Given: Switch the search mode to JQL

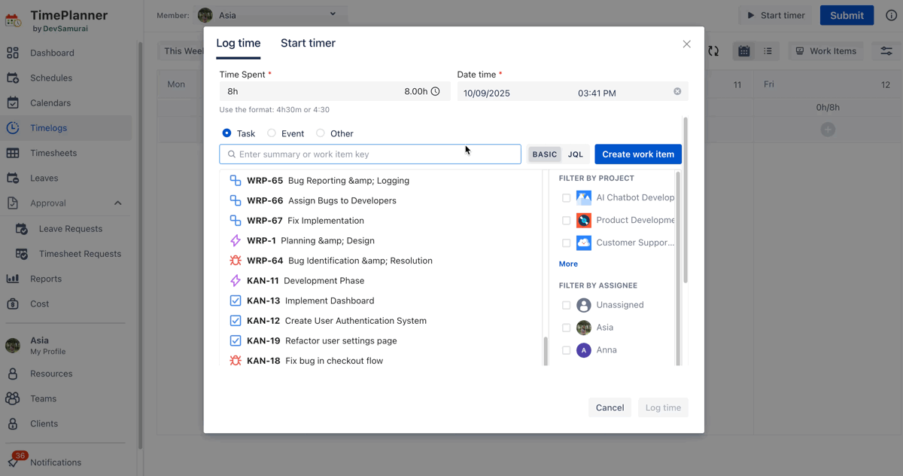Looking at the screenshot, I should pyautogui.click(x=576, y=154).
